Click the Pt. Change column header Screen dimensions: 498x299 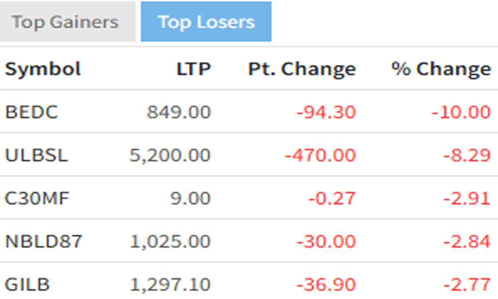tap(302, 69)
